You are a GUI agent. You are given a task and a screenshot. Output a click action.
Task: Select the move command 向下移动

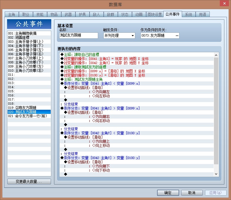coord(137,170)
